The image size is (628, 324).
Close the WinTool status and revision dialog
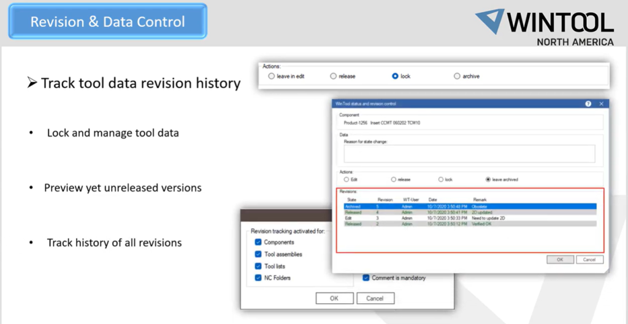601,104
